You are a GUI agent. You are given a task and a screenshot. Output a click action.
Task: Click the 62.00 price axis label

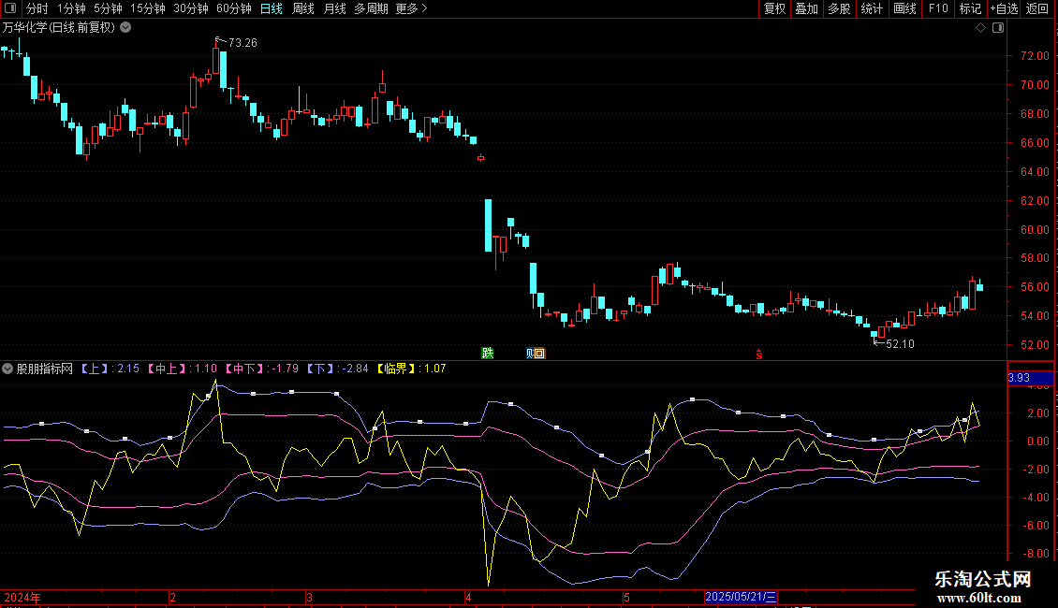click(x=1035, y=201)
